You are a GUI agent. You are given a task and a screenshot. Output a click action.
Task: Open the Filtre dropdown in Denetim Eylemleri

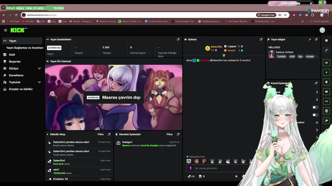(170, 134)
